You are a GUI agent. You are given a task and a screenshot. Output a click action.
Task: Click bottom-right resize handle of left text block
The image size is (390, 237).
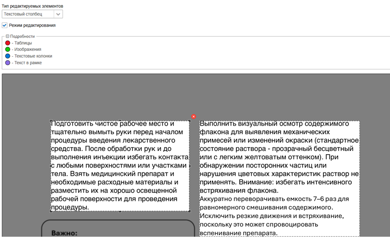(190, 212)
